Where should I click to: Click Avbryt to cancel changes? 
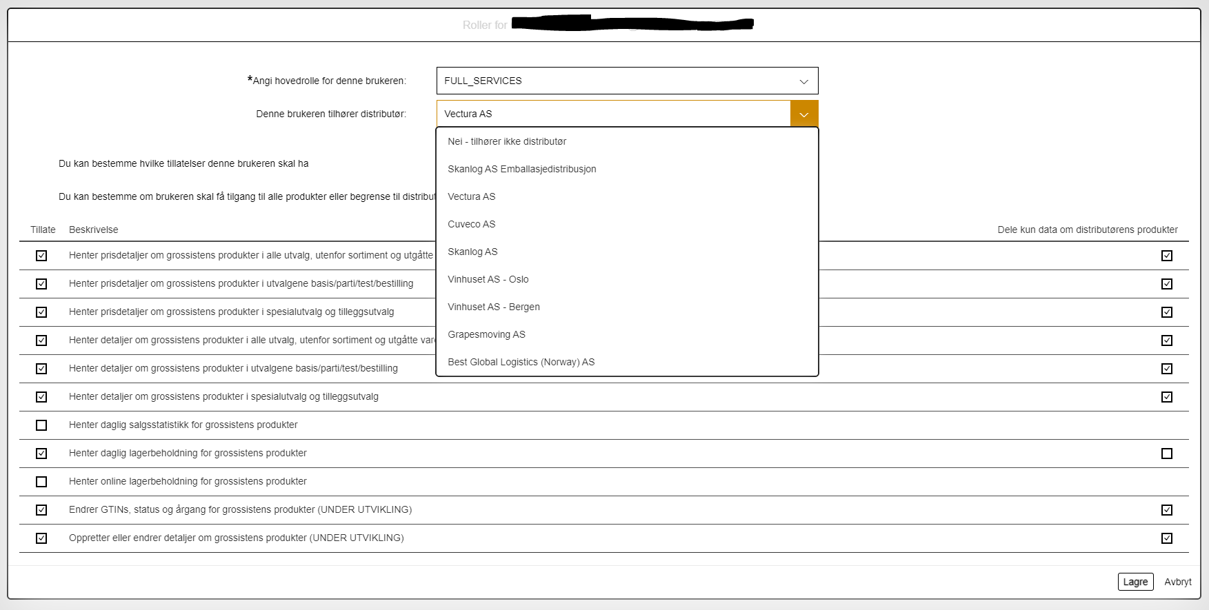tap(1177, 582)
